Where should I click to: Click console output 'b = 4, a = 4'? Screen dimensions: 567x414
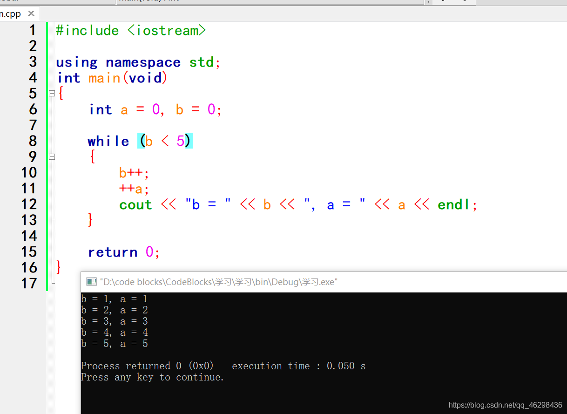(115, 333)
